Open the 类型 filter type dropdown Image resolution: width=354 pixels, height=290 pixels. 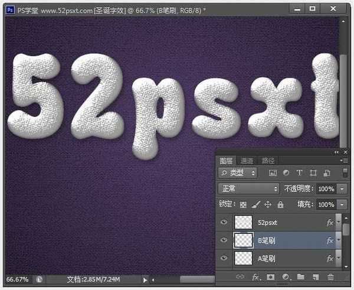click(238, 173)
